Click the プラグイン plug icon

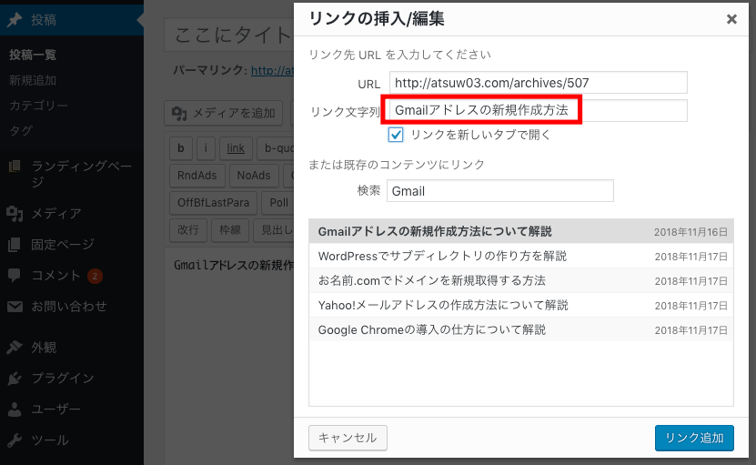click(15, 379)
